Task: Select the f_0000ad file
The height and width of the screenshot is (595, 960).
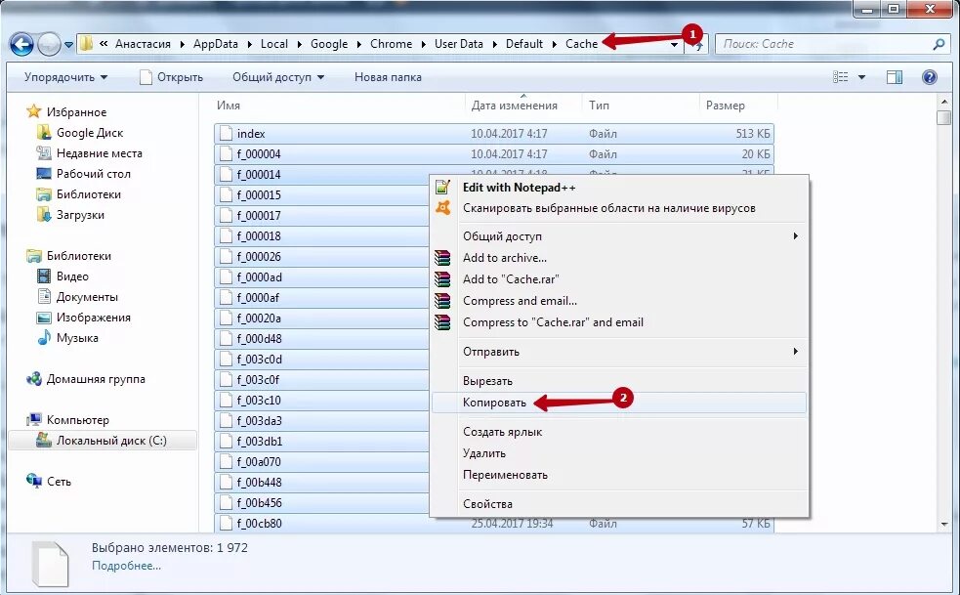Action: [x=260, y=277]
